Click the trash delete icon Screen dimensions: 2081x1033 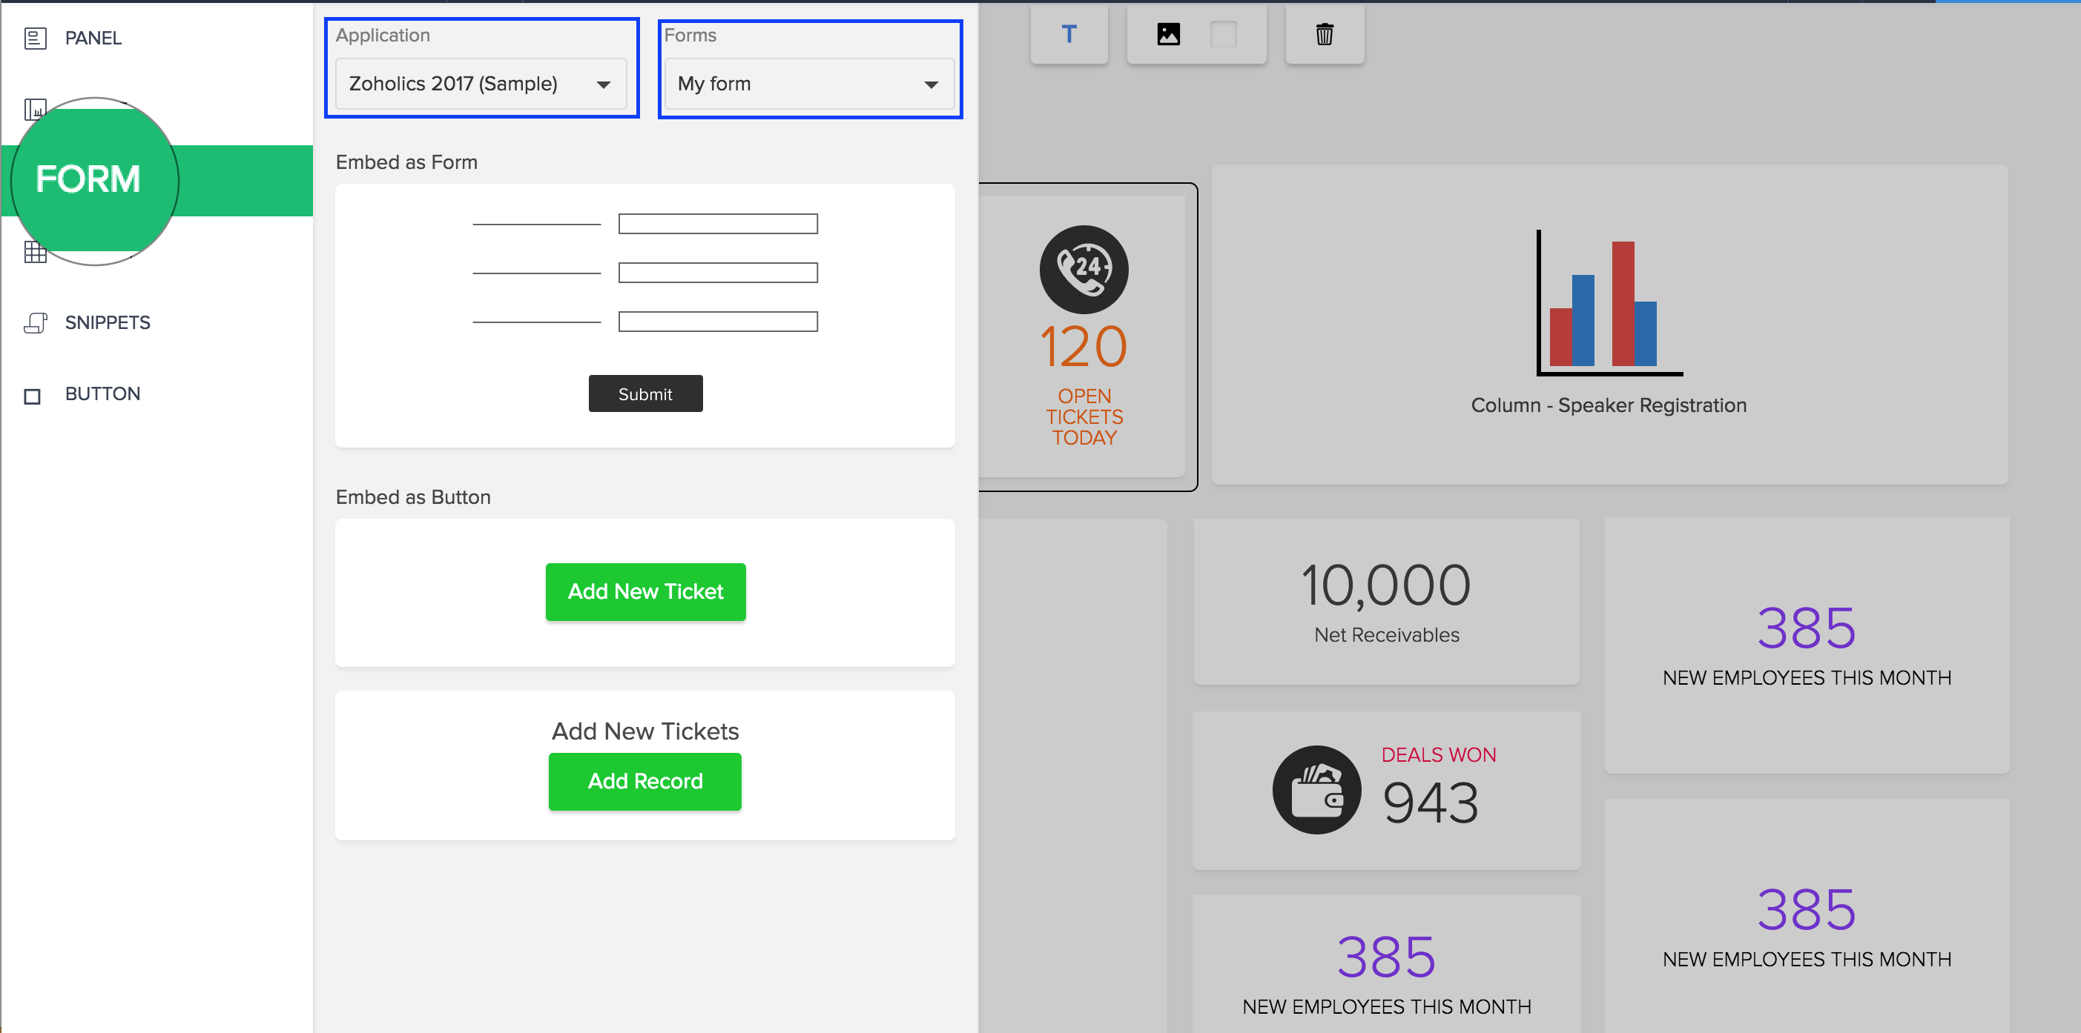[x=1324, y=34]
